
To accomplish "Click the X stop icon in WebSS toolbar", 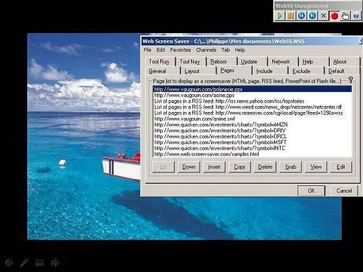I will click(x=323, y=16).
